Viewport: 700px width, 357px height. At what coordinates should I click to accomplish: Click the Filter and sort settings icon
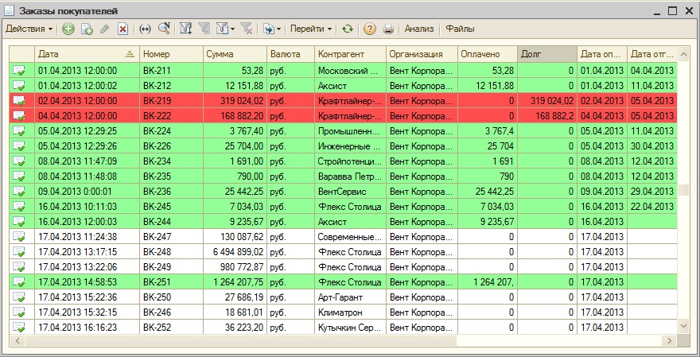pos(185,29)
